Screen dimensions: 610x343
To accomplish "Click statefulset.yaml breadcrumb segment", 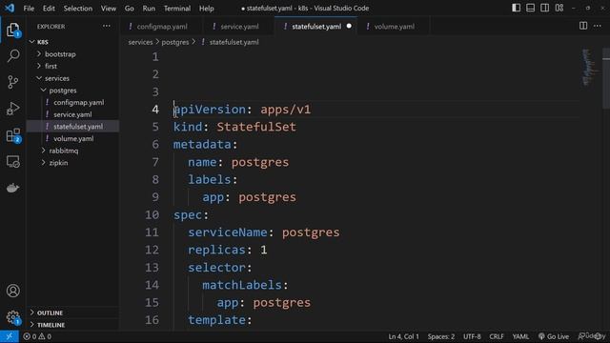I will (x=234, y=42).
